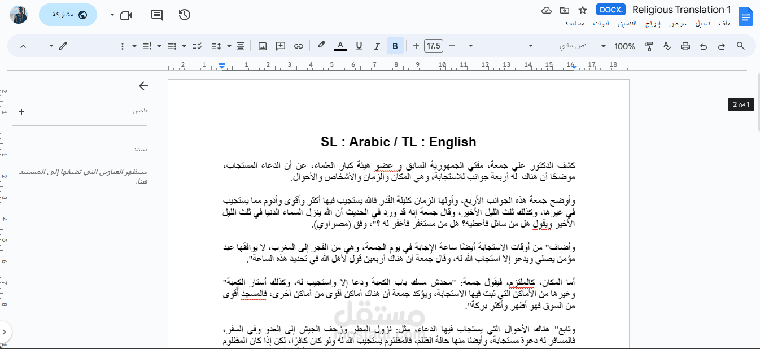Show the side panel with the edge chevron
760x349 pixels.
point(4,331)
